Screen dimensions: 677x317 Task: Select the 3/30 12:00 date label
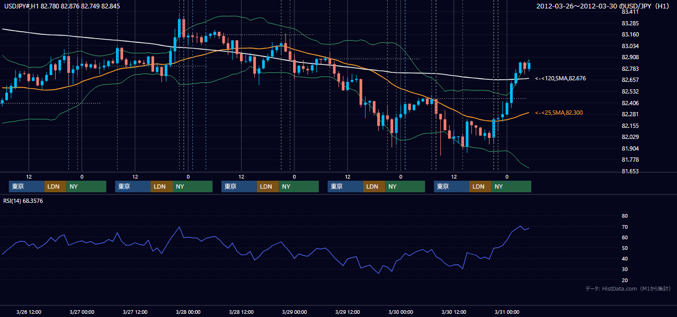point(453,312)
